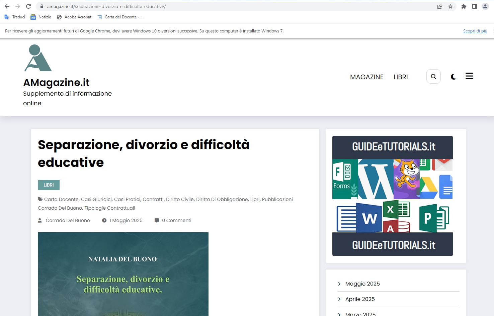Viewport: 494px width, 316px height.
Task: Toggle dark mode with moon icon
Action: point(453,77)
